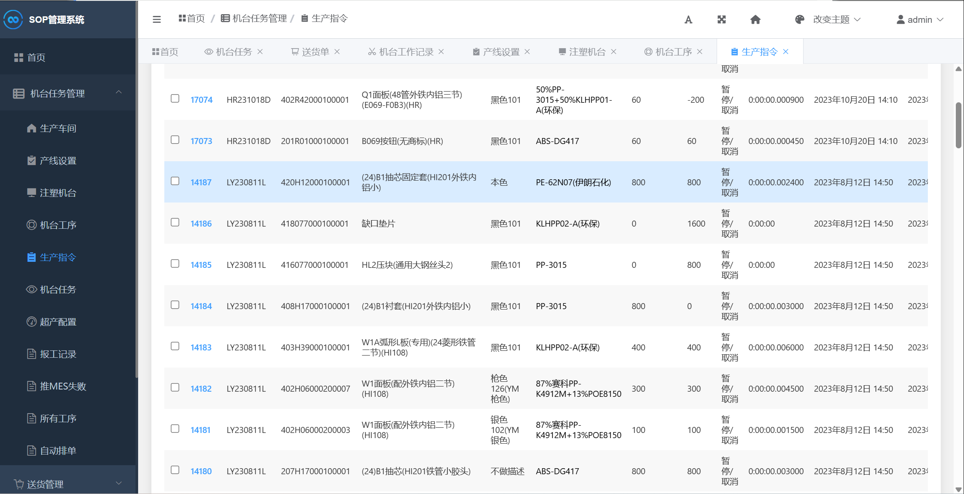Switch to the 送货单 tab
The width and height of the screenshot is (964, 494).
(x=315, y=52)
